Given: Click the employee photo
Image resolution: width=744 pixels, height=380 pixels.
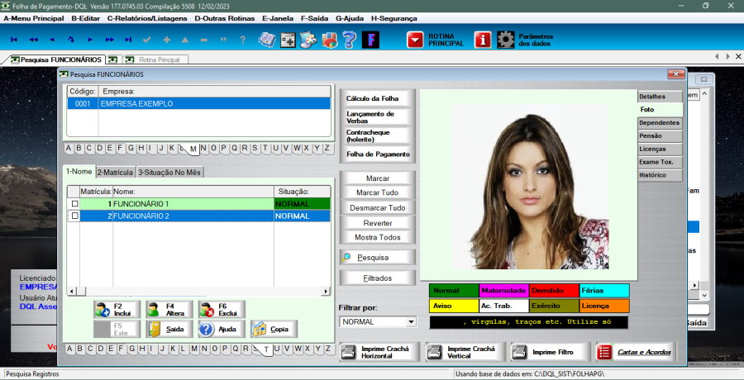Looking at the screenshot, I should [x=527, y=186].
